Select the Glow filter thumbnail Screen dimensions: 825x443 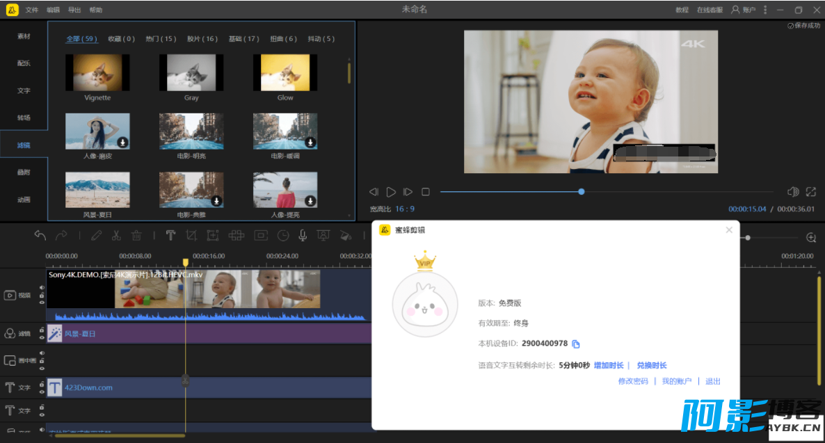(285, 73)
